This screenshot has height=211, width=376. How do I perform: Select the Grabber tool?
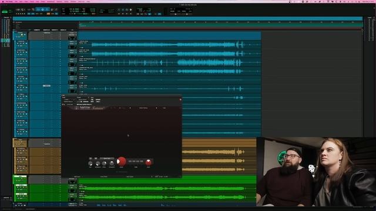coord(47,9)
